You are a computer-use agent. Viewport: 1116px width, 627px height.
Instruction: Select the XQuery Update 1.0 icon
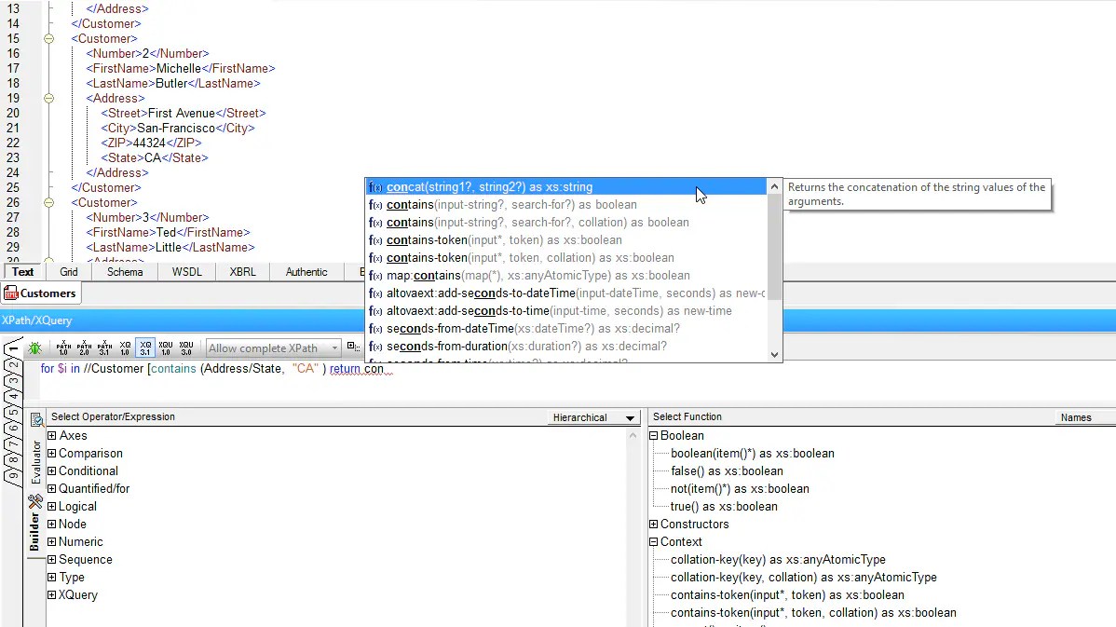pyautogui.click(x=166, y=348)
